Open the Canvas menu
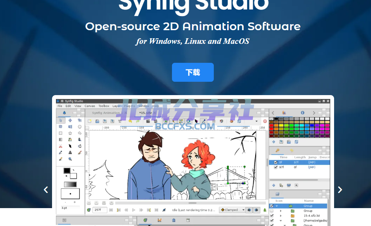 click(x=90, y=106)
